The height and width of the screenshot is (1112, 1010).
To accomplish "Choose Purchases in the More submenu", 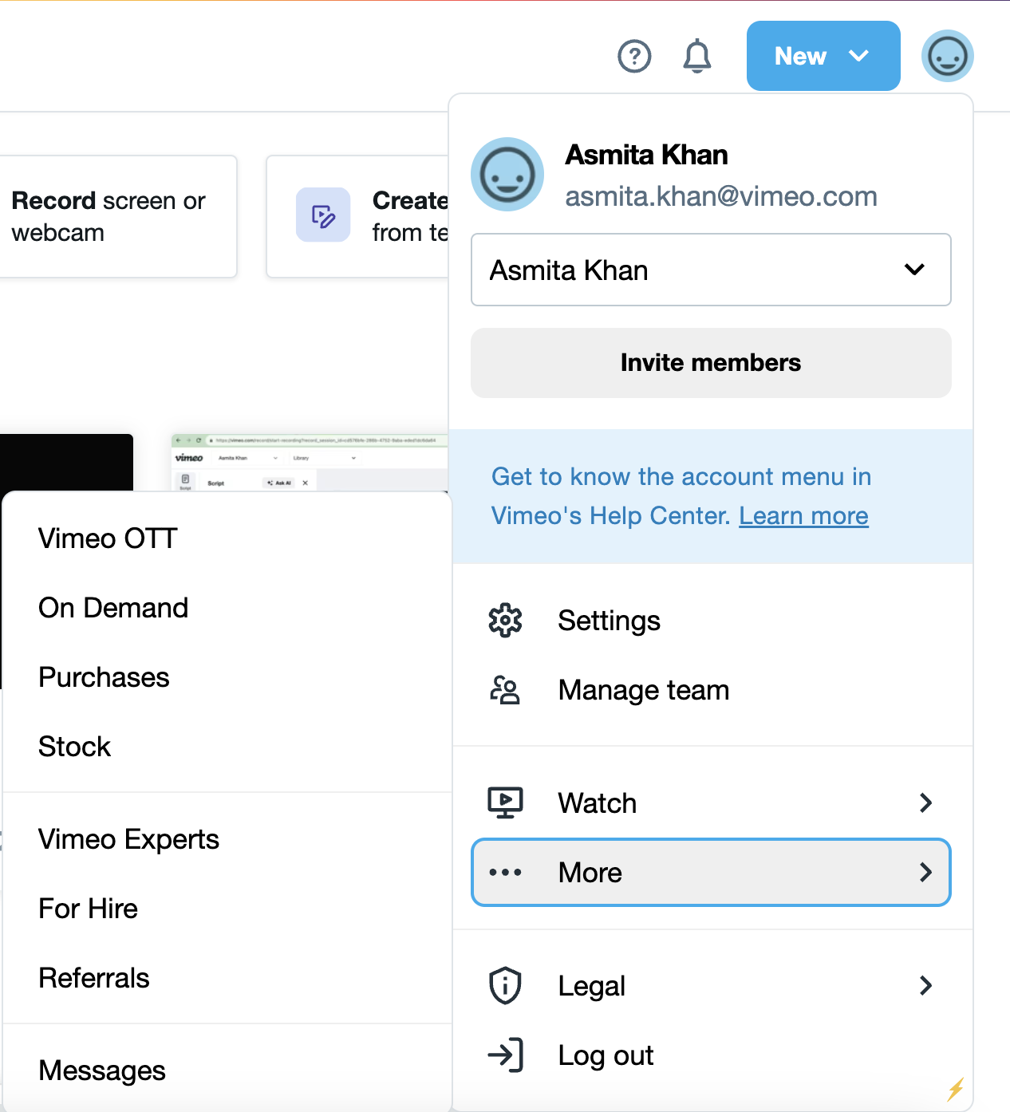I will tap(104, 677).
